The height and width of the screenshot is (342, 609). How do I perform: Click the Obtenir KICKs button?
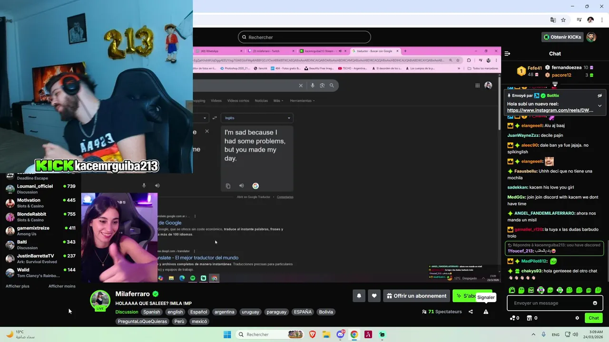[x=562, y=37]
